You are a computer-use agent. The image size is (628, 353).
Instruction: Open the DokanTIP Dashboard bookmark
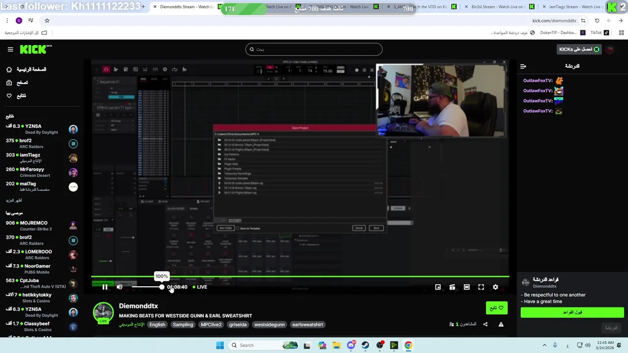click(x=562, y=33)
